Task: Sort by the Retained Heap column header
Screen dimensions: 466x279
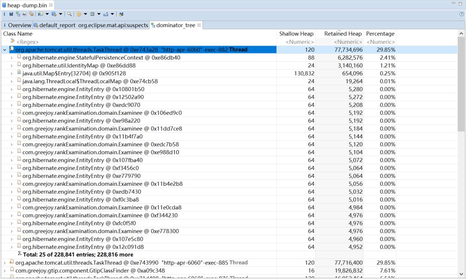Action: tap(339, 34)
